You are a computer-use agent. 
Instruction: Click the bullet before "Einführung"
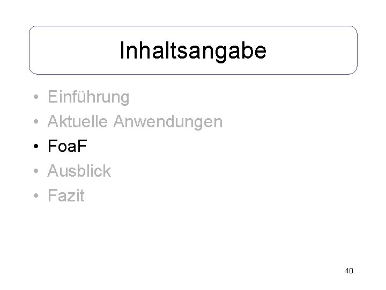coord(34,98)
